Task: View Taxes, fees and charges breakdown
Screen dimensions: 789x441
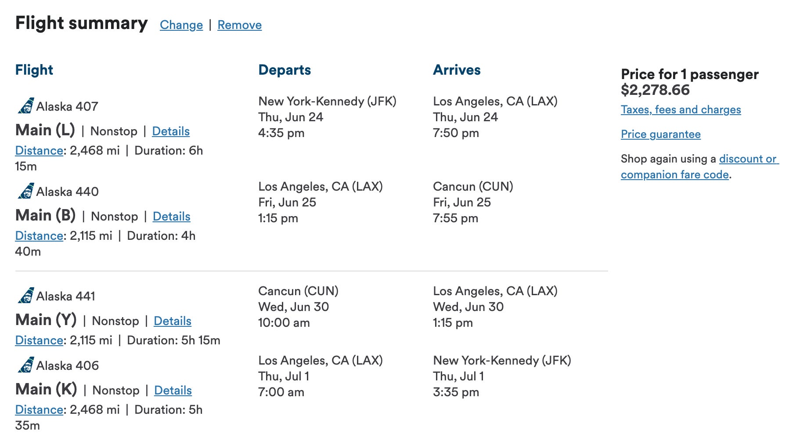Action: tap(680, 110)
